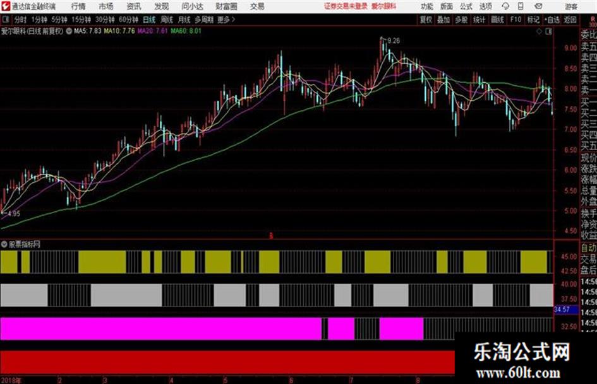Click the diamond icon at chart top-right
Image resolution: width=597 pixels, height=384 pixels.
pos(539,31)
